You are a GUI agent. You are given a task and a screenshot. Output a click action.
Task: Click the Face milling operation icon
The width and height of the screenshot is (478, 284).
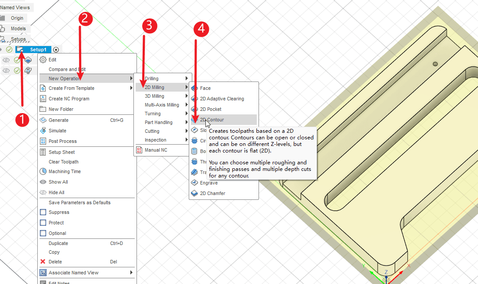pyautogui.click(x=194, y=88)
